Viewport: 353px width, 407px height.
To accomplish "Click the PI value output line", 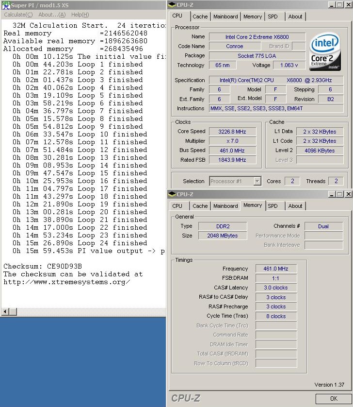I will [89, 251].
